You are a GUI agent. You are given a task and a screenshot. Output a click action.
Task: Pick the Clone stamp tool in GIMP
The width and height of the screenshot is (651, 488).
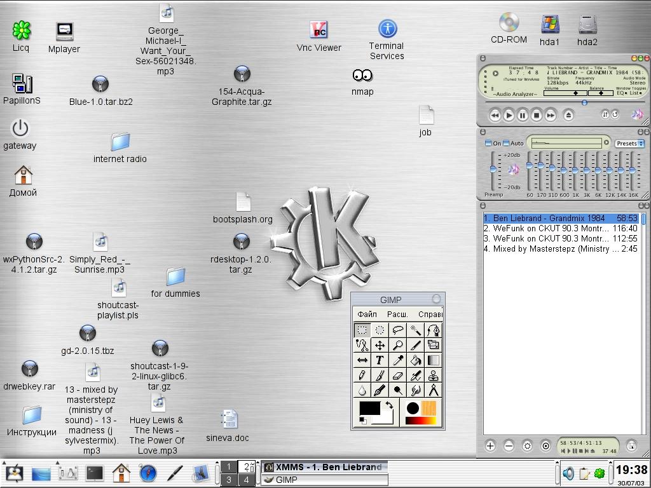434,375
